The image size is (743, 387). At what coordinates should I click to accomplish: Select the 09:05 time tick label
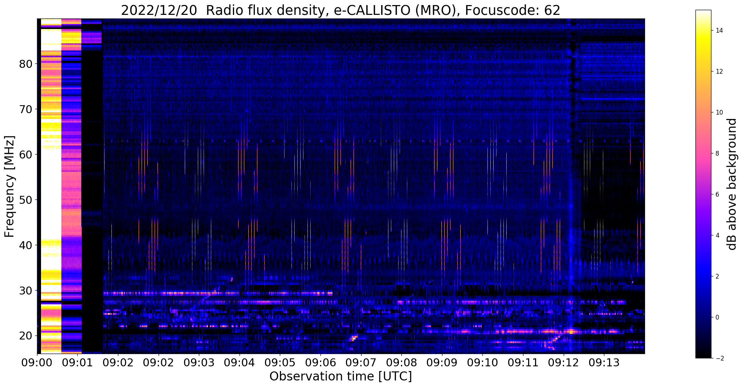click(280, 363)
